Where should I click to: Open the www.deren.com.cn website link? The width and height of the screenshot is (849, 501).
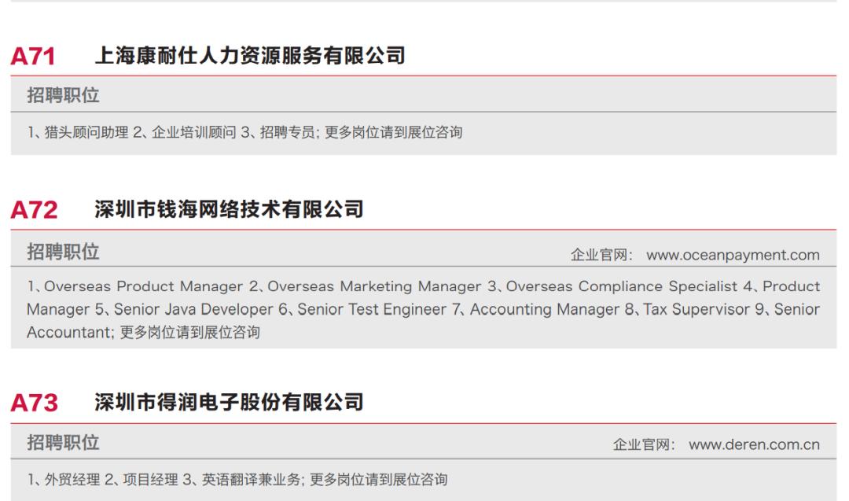754,444
